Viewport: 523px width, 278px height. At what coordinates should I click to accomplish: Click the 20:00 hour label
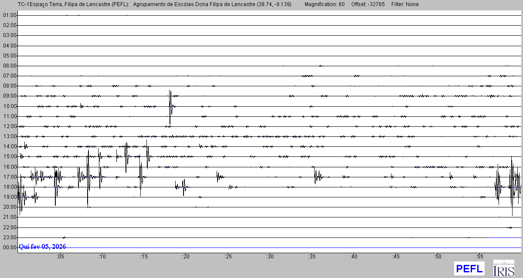click(x=9, y=207)
